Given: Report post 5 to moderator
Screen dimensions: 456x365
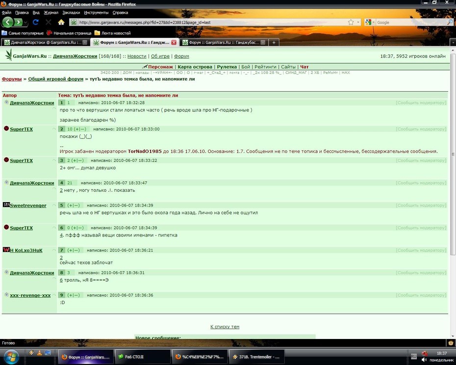Looking at the screenshot, I should 421,205.
